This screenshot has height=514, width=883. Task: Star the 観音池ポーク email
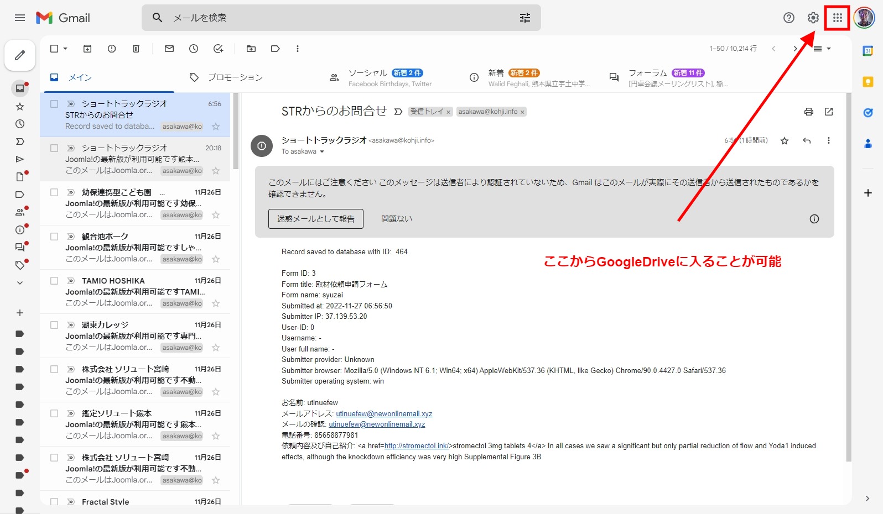pos(216,259)
